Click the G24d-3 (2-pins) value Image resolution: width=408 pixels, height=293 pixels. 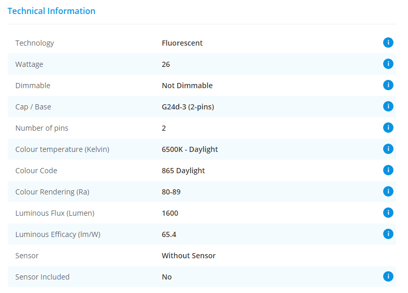(x=188, y=107)
